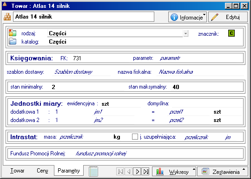Maximize the Towar window

coord(236,6)
